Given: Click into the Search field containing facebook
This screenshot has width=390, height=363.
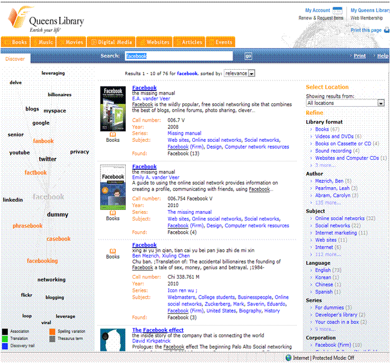Looking at the screenshot, I should point(179,56).
